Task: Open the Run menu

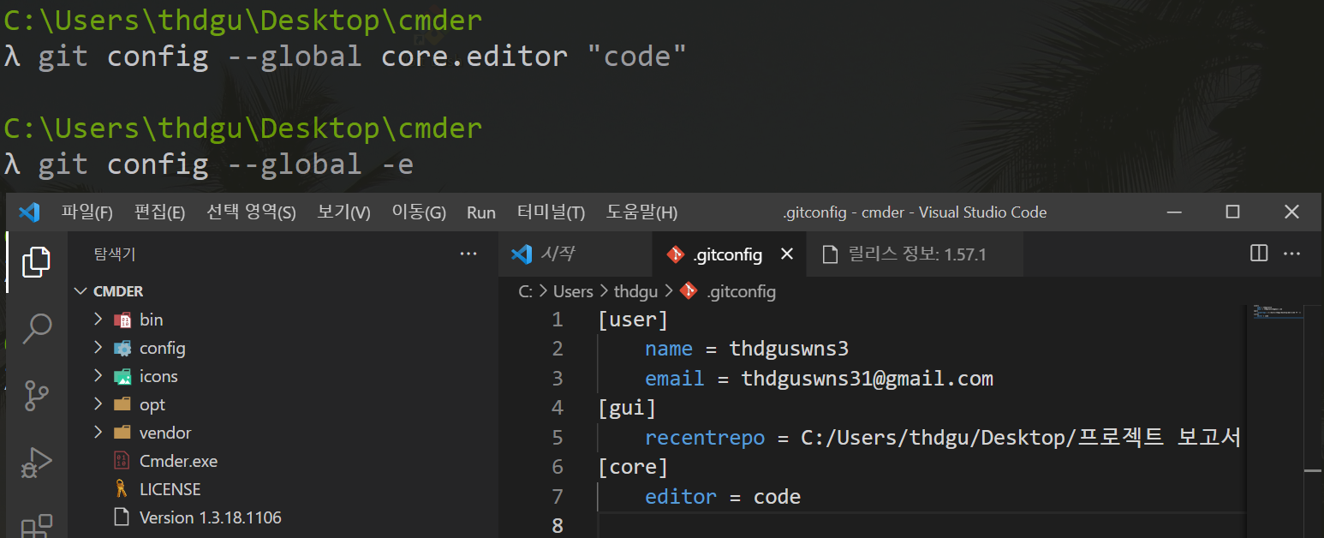Action: 481,212
